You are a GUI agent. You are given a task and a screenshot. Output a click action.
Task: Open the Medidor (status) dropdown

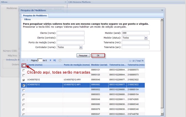(146, 38)
